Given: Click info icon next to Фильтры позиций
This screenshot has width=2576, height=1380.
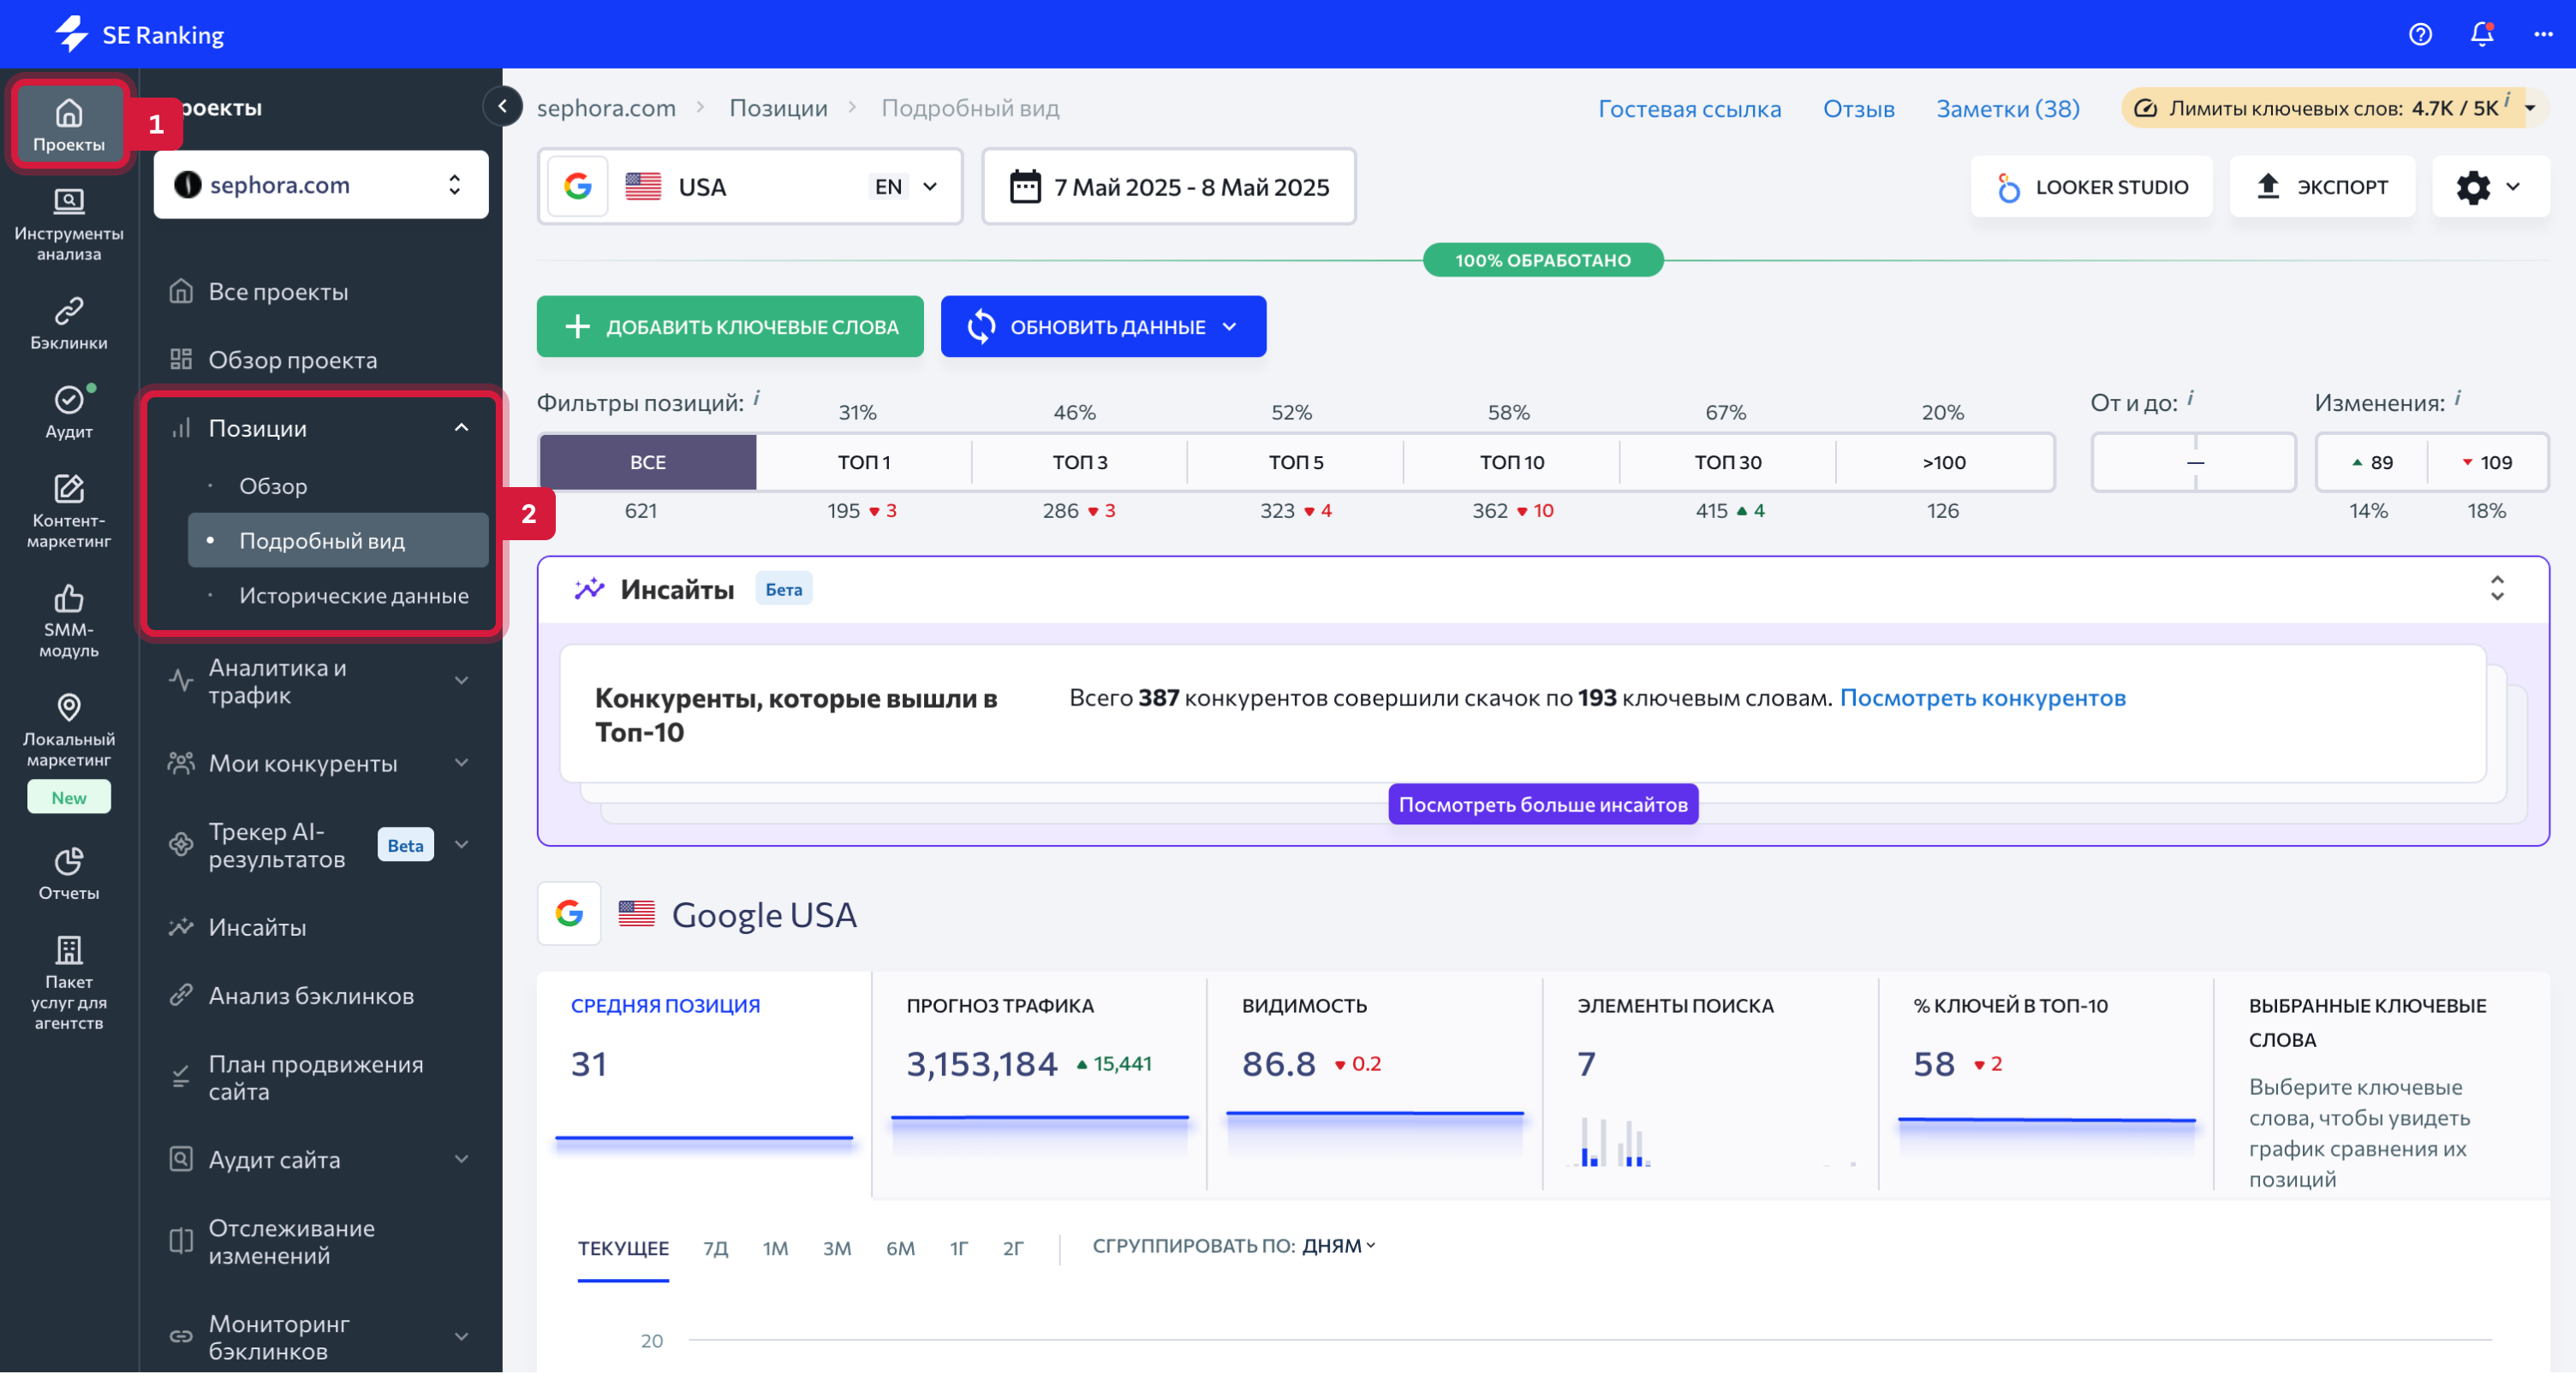Looking at the screenshot, I should click(756, 398).
